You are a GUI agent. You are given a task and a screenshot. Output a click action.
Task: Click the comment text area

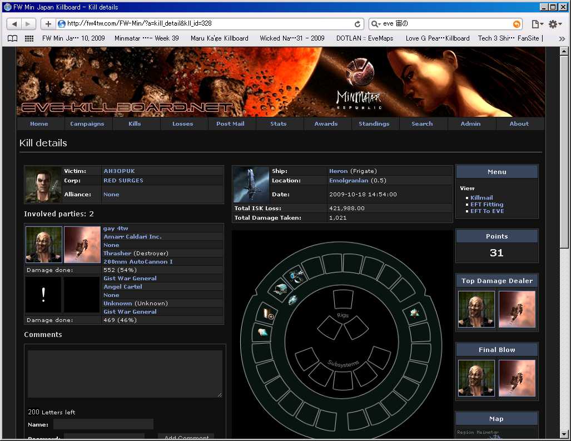125,374
